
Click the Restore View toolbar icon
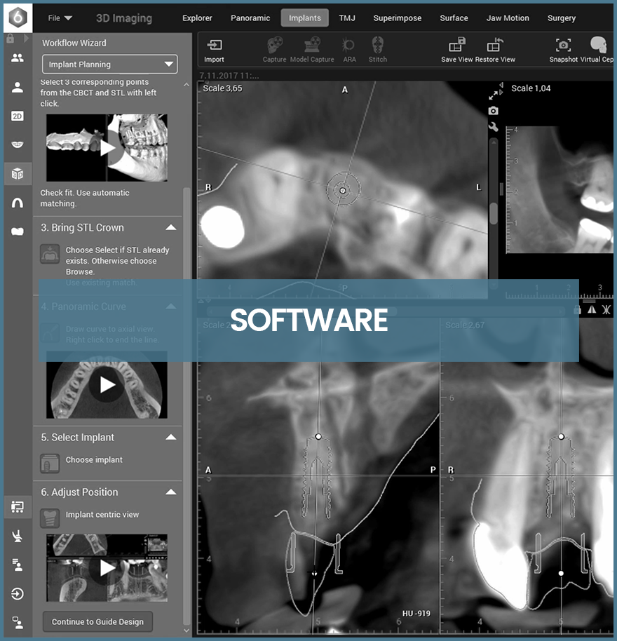[x=495, y=50]
